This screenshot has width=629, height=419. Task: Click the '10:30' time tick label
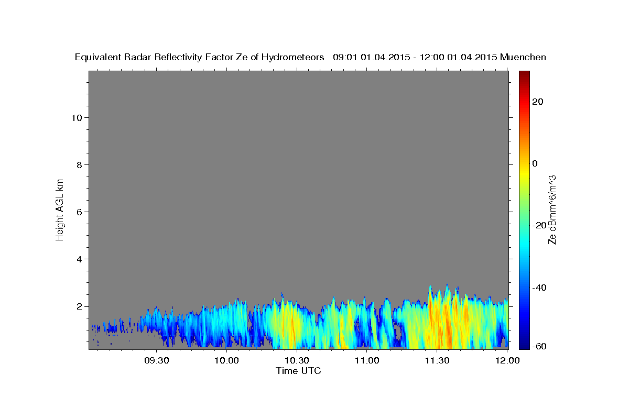pos(297,360)
